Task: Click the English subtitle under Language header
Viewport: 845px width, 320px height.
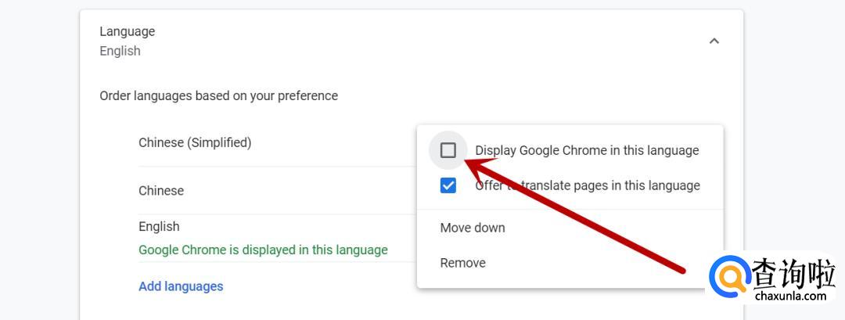Action: pyautogui.click(x=120, y=51)
